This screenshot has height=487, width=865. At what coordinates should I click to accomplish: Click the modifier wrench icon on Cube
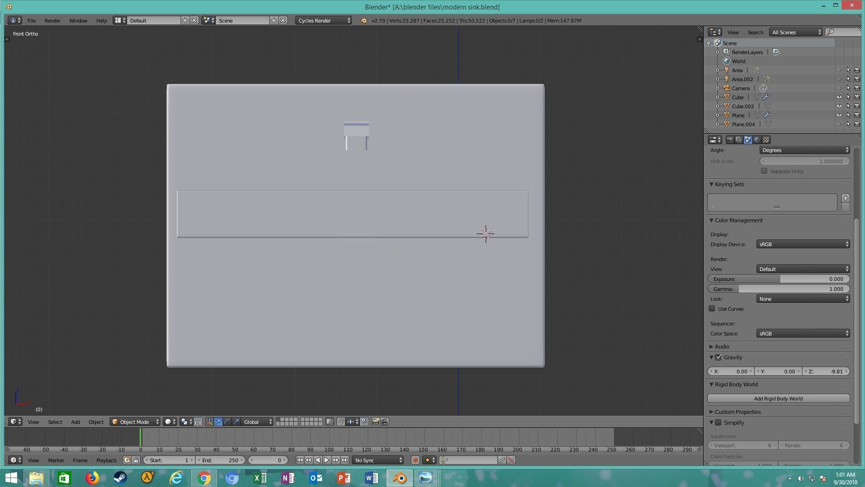[x=766, y=97]
